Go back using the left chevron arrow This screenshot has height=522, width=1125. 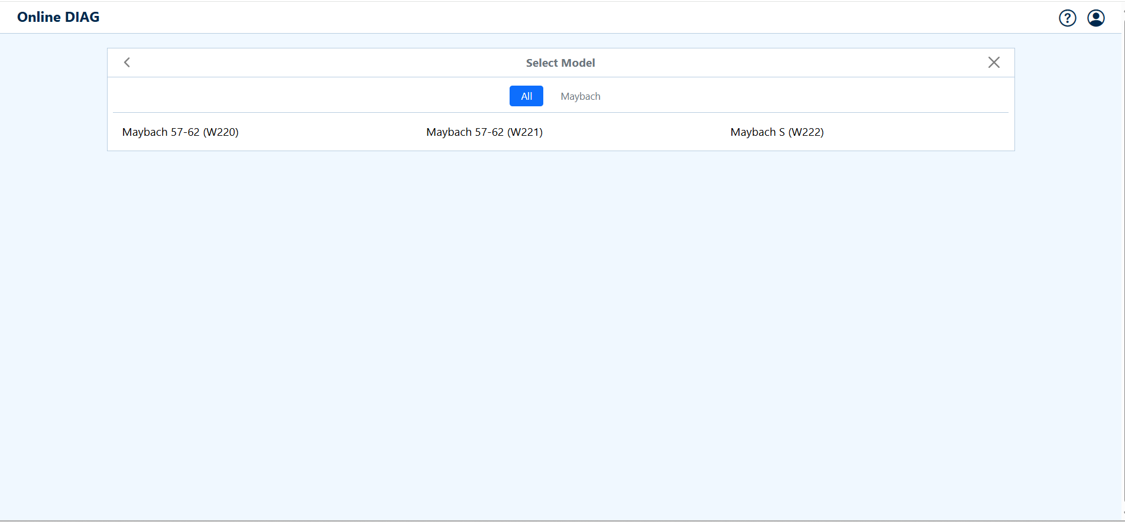[127, 63]
